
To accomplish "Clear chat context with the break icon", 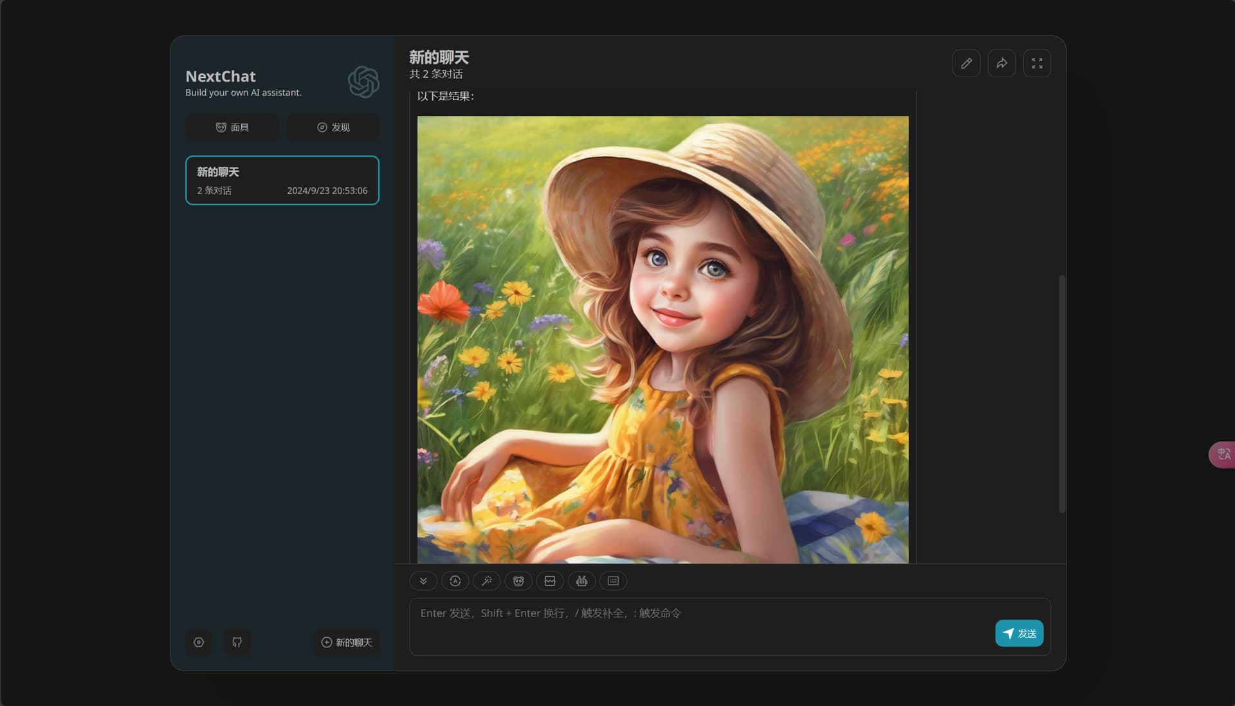I will click(x=550, y=581).
